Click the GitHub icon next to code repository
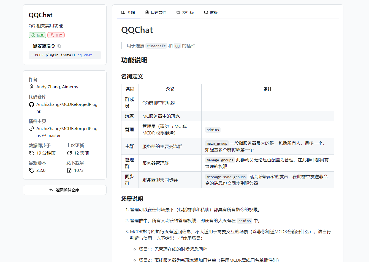Image resolution: width=369 pixels, height=262 pixels. tap(32, 104)
